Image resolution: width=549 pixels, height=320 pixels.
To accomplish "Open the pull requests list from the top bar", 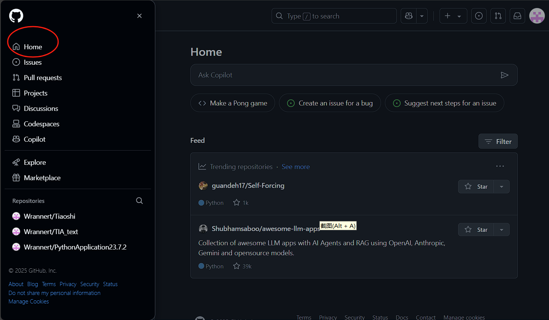I will pos(498,16).
